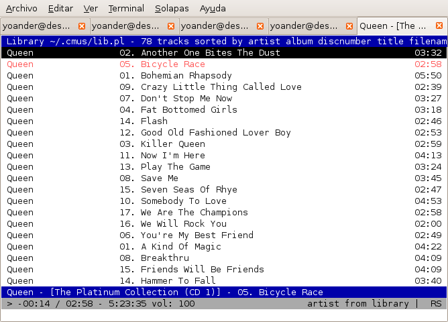
Task: Switch to the third yoander@des... tab
Action: pos(223,26)
